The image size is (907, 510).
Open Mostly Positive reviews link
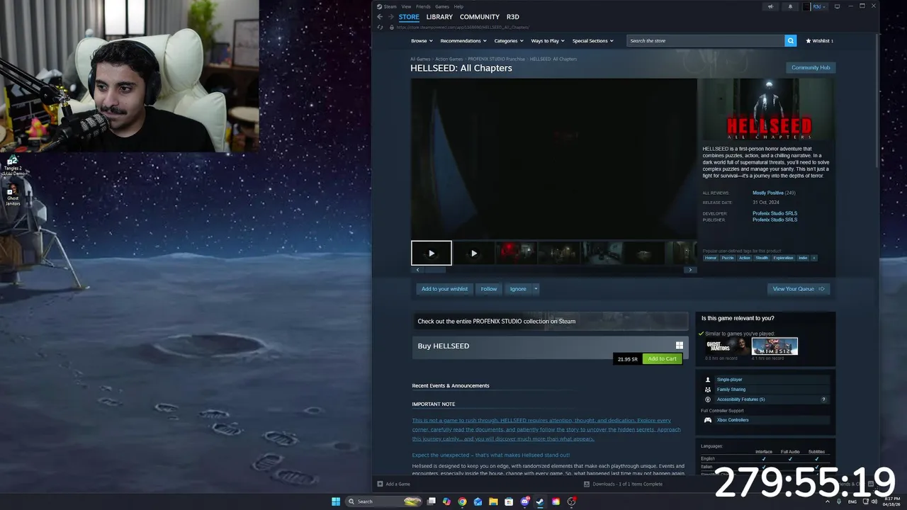(768, 193)
